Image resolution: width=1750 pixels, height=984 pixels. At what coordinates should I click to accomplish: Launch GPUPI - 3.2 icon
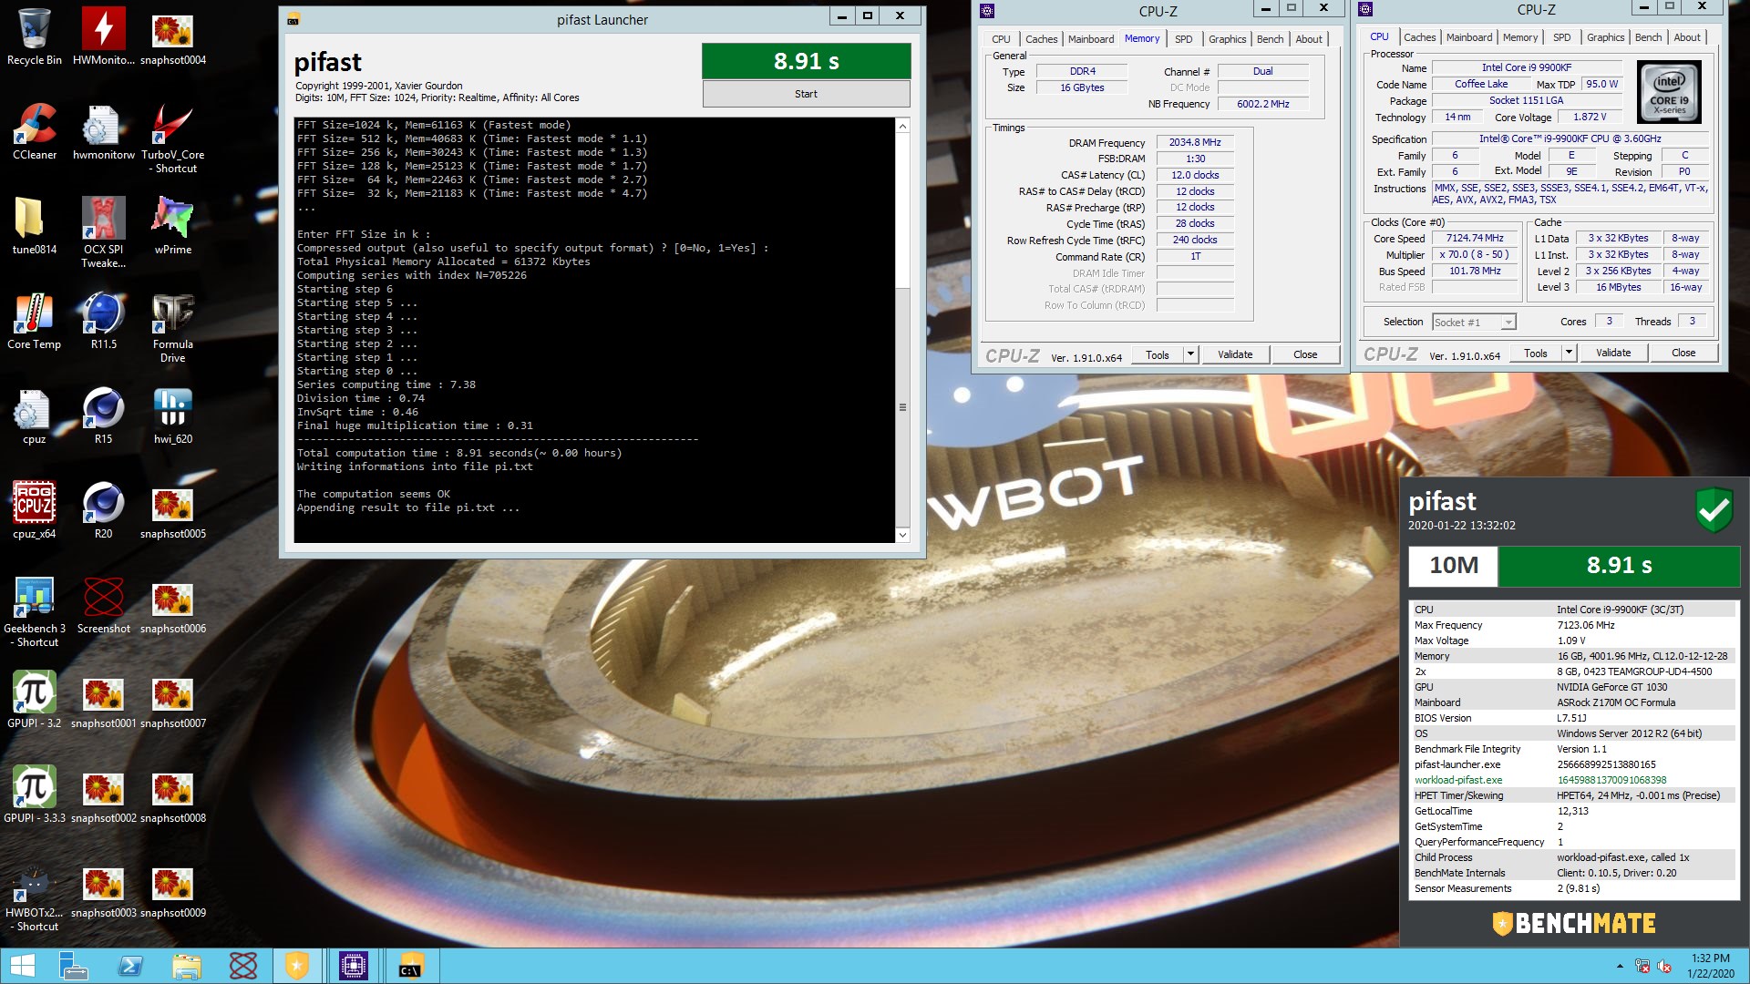point(35,700)
